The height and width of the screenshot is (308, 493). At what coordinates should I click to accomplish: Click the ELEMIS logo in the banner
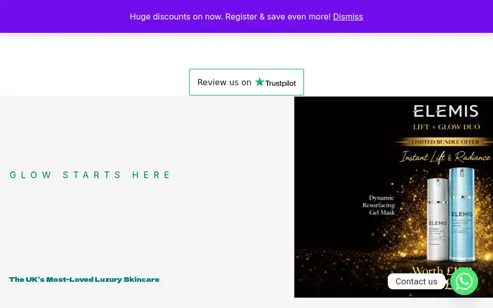tap(446, 111)
